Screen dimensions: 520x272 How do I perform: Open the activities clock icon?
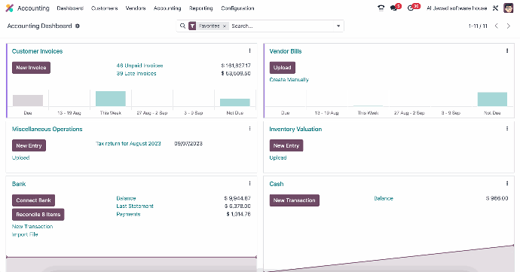pyautogui.click(x=411, y=8)
